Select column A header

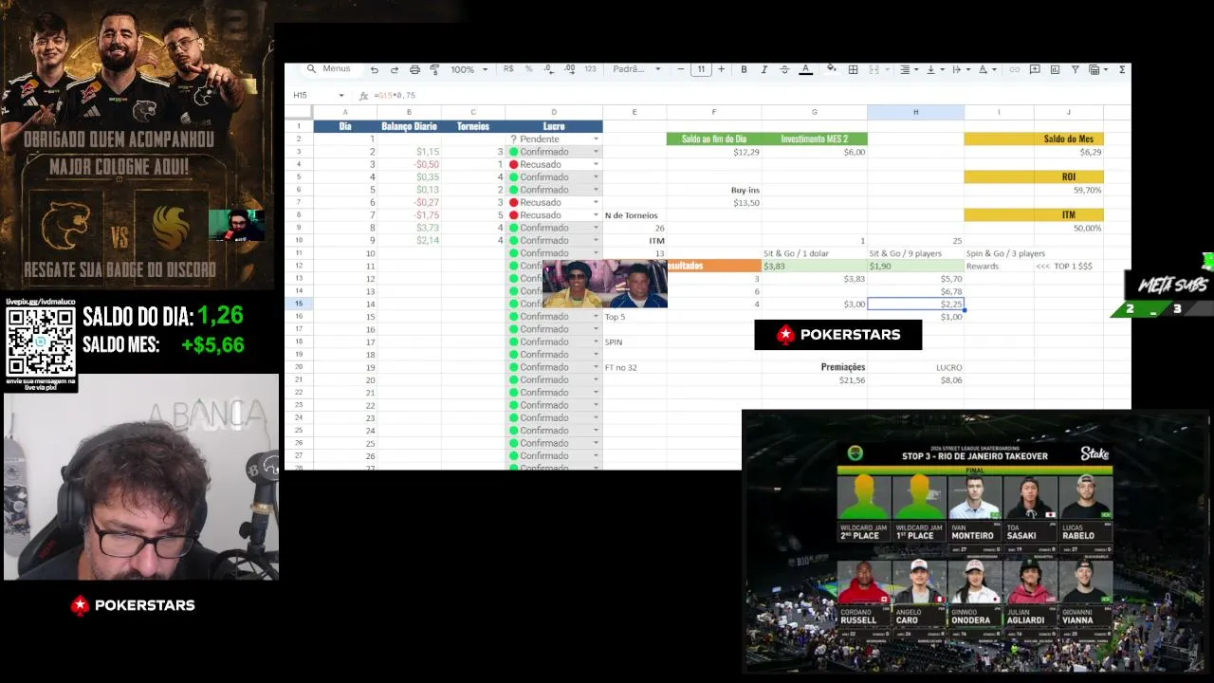coord(345,113)
